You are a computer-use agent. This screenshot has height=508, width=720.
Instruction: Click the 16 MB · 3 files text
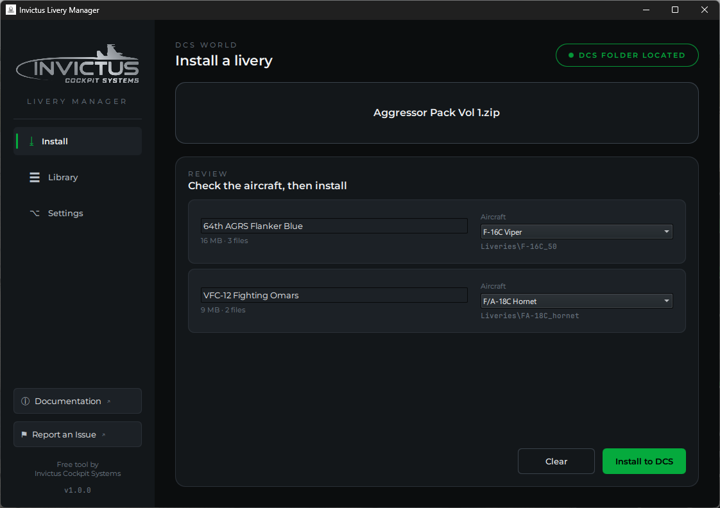coord(224,241)
